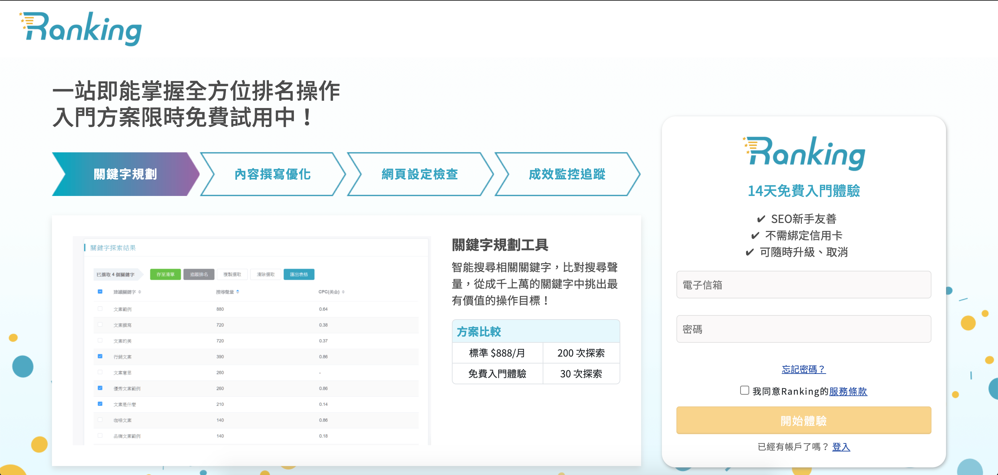Click the sort arrows next to 建議關鍵字 column

click(139, 292)
